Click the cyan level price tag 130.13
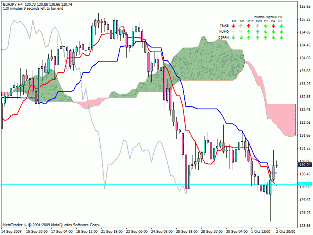 [x=304, y=184]
